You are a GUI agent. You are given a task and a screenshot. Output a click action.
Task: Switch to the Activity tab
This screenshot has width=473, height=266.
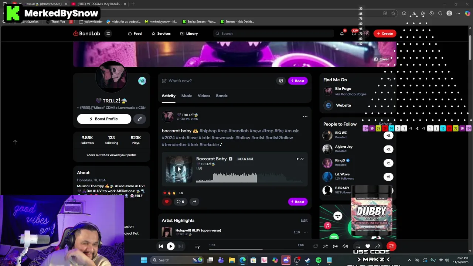(169, 96)
